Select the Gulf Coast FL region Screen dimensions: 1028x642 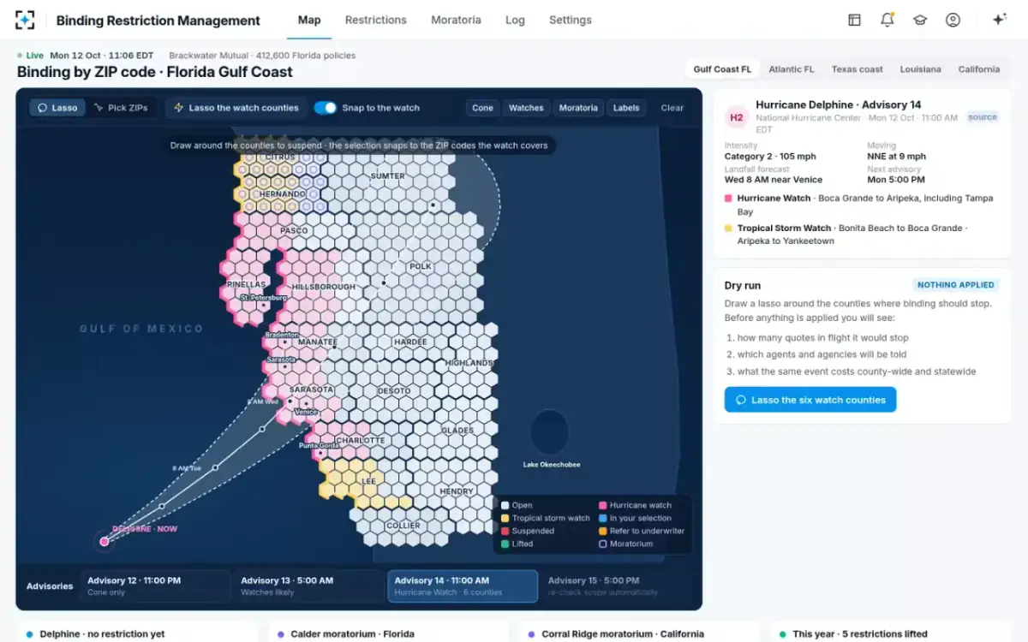[722, 69]
